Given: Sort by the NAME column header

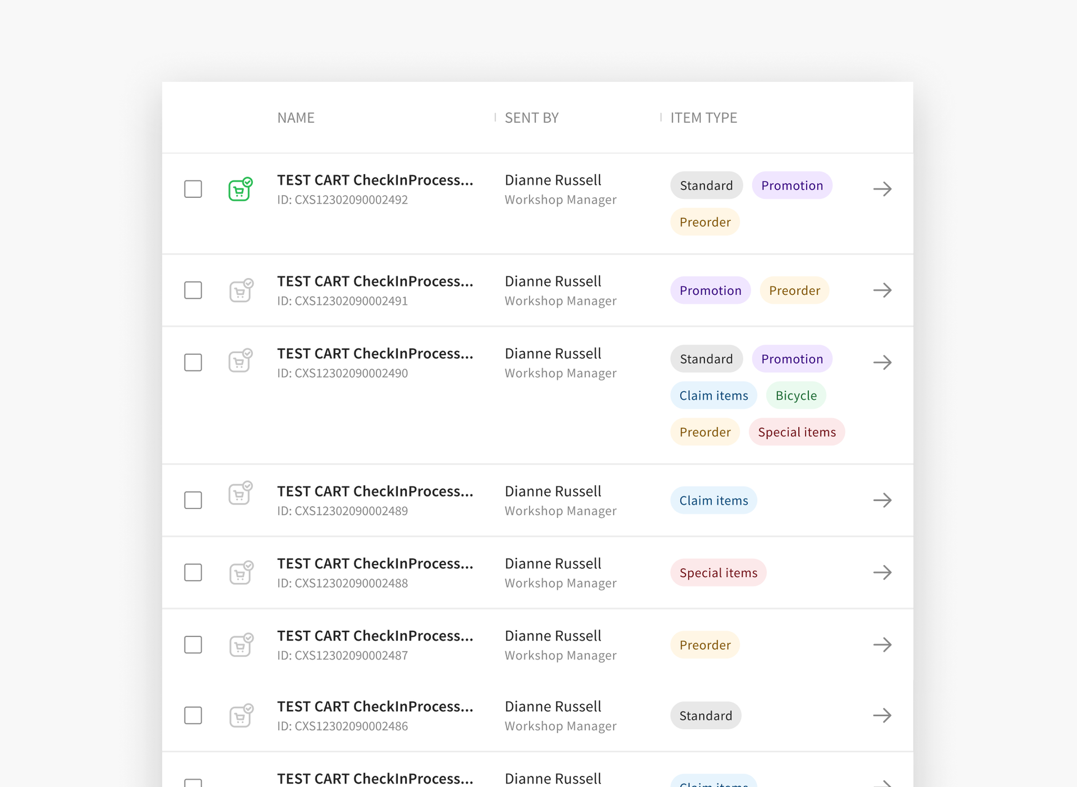Looking at the screenshot, I should point(296,118).
